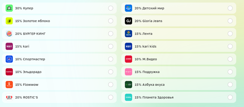Viewport: 244px width, 107px height.
Task: Click the pink Подружка logo icon
Action: pyautogui.click(x=129, y=72)
